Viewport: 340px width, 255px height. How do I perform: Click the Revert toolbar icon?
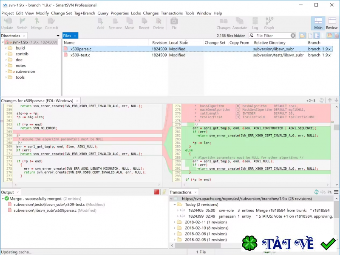[x=145, y=22]
